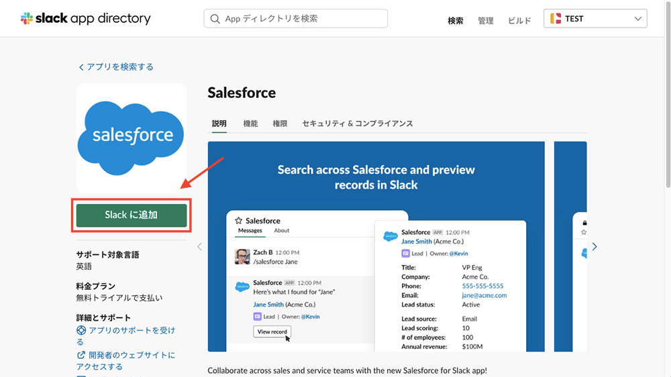Click the 英語 language value
The image size is (671, 377).
pos(85,266)
